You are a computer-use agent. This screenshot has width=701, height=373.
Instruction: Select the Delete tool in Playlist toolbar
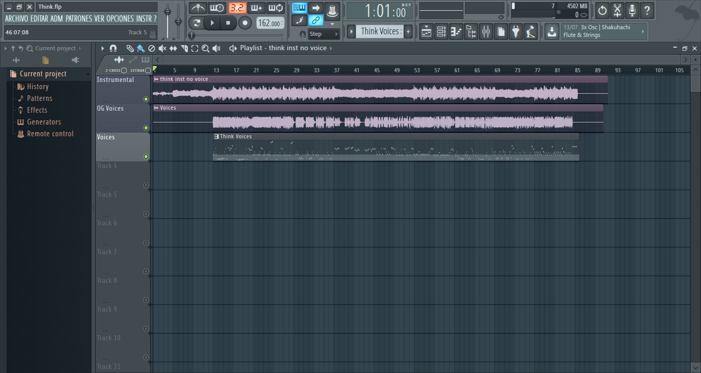click(x=151, y=48)
